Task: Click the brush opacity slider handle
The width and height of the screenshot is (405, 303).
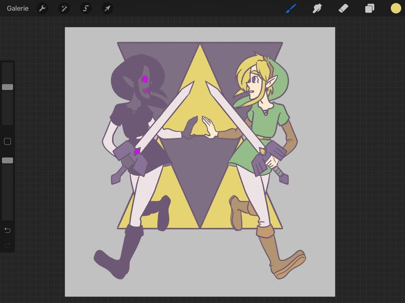Action: pos(8,160)
